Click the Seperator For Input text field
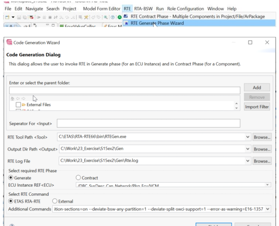279x226 pixels. point(148,123)
